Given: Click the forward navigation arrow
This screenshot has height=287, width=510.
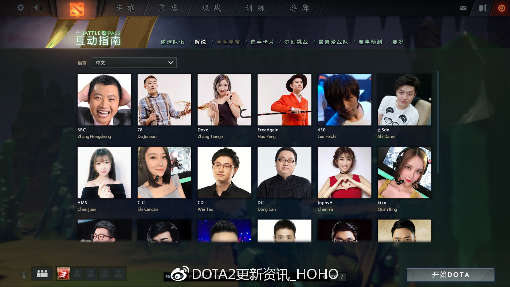Looking at the screenshot, I should 42,7.
